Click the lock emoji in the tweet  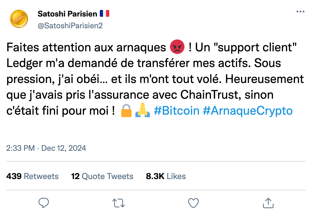point(126,110)
